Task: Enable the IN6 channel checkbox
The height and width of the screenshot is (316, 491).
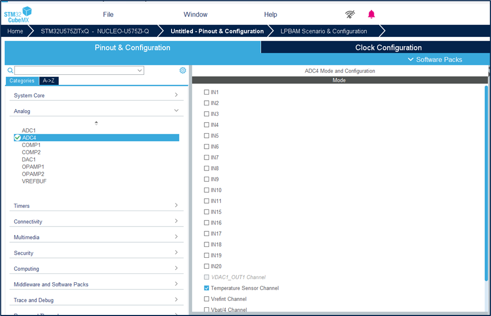Action: [206, 147]
